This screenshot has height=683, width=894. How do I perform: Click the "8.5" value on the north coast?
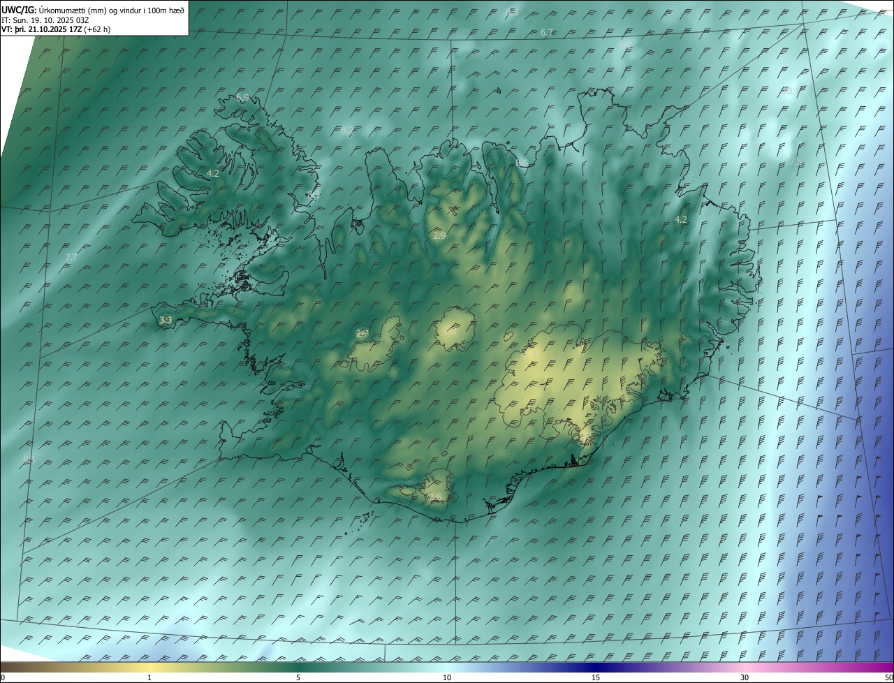tap(522, 163)
